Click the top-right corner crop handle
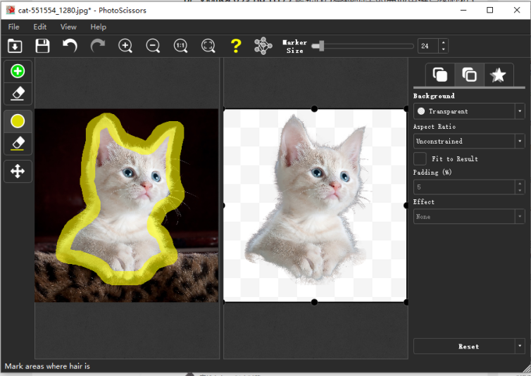 (406, 108)
